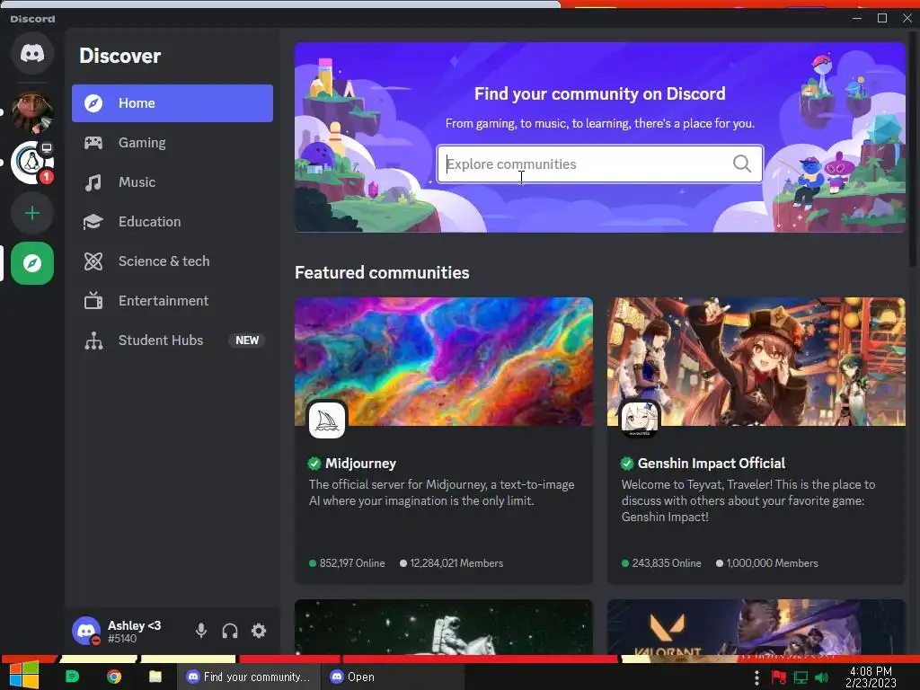Click the music note icon
The image size is (920, 690).
pos(93,182)
